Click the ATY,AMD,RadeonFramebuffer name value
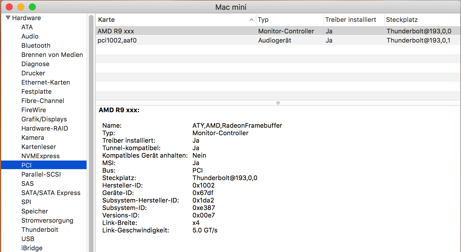The height and width of the screenshot is (252, 461). (x=237, y=125)
